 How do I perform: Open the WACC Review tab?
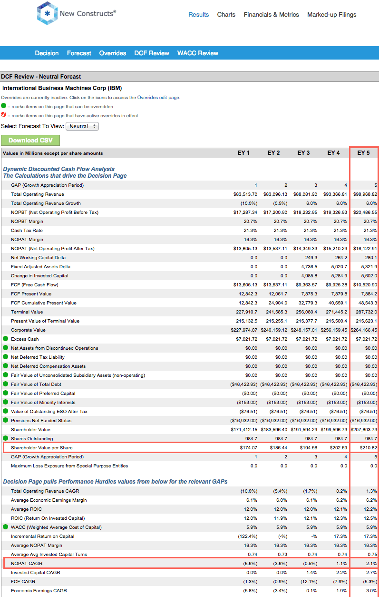pyautogui.click(x=198, y=53)
